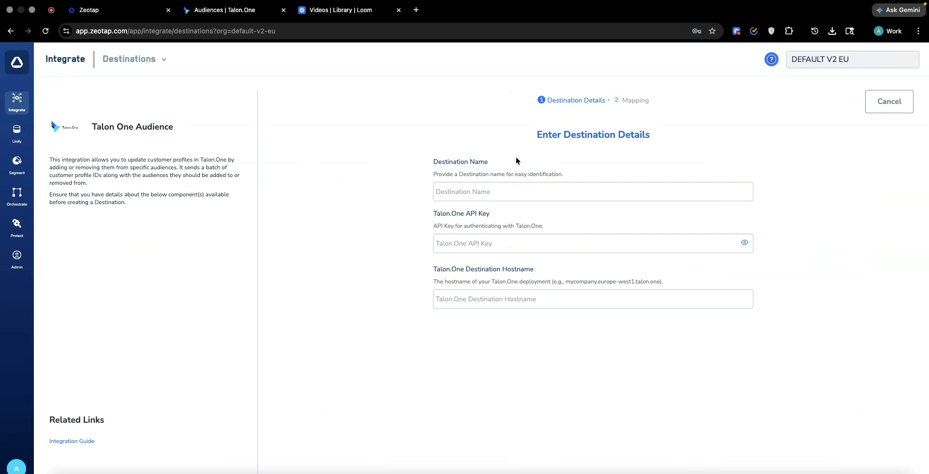This screenshot has height=474, width=929.
Task: Click the Ask Gemini button
Action: point(899,10)
